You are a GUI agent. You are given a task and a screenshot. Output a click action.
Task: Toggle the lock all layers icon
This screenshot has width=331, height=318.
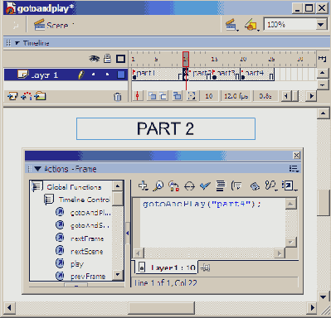point(107,58)
